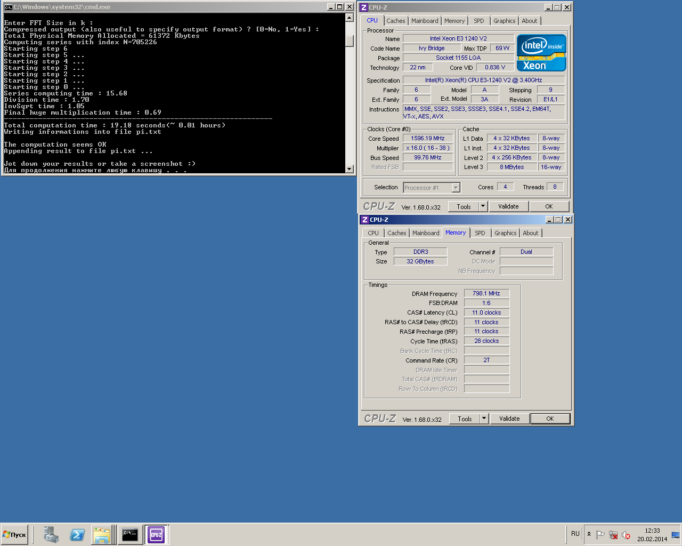Click the processor Name field Intel Xeon E3 1240 V2
Screen dimensions: 682x546
tap(458, 38)
